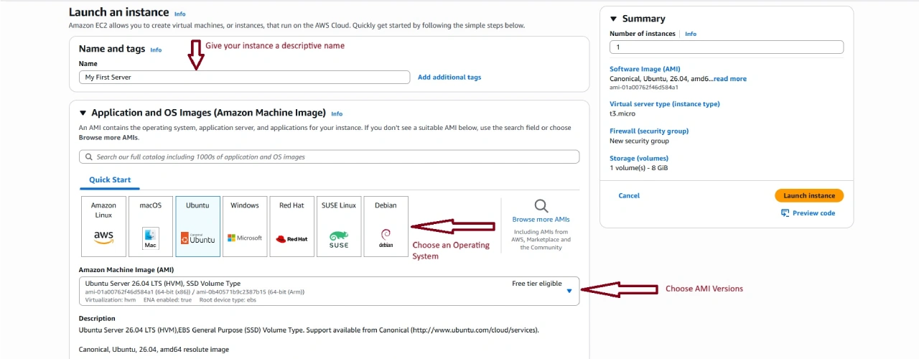
Task: Click 'Canonical, Ubuntu, 26.04, amd64 resolute image' text
Action: [154, 350]
